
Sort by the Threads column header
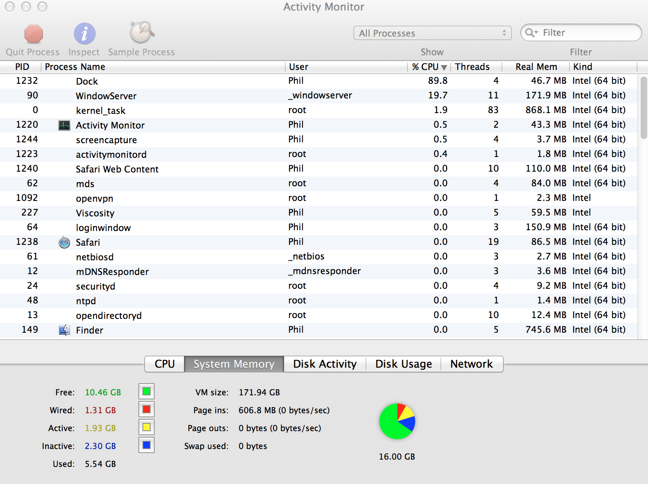tap(476, 67)
